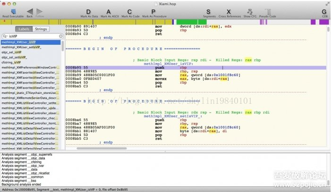Select methImpl_static_STKeychain_storeUse... label

tap(31, 93)
